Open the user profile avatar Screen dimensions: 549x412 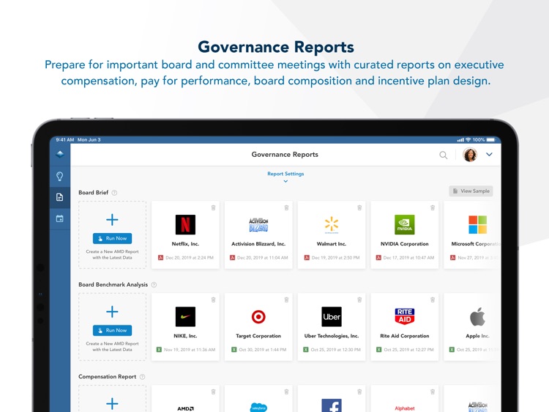coord(470,155)
